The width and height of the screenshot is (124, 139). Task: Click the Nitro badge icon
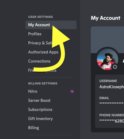pos(72,91)
